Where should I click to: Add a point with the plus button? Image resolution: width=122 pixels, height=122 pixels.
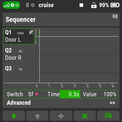point(61,116)
